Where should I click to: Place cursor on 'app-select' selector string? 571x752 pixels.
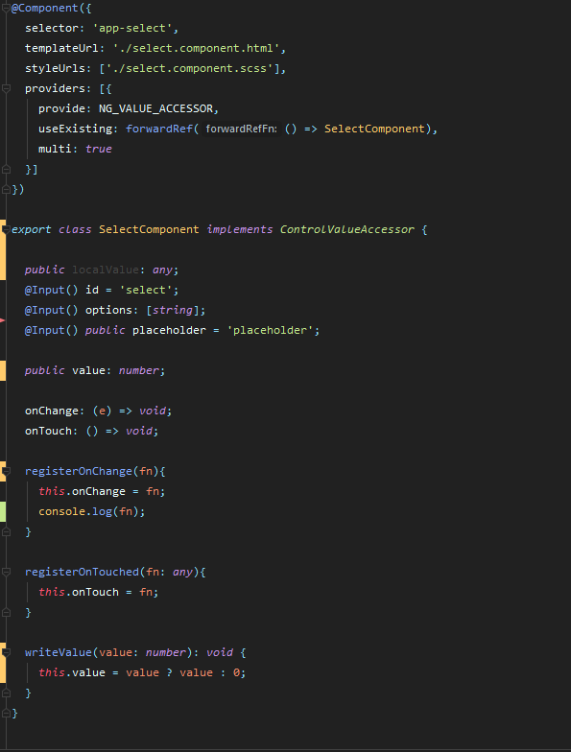132,29
